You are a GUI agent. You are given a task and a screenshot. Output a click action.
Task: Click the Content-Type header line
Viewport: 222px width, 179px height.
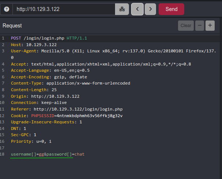[x=70, y=83]
